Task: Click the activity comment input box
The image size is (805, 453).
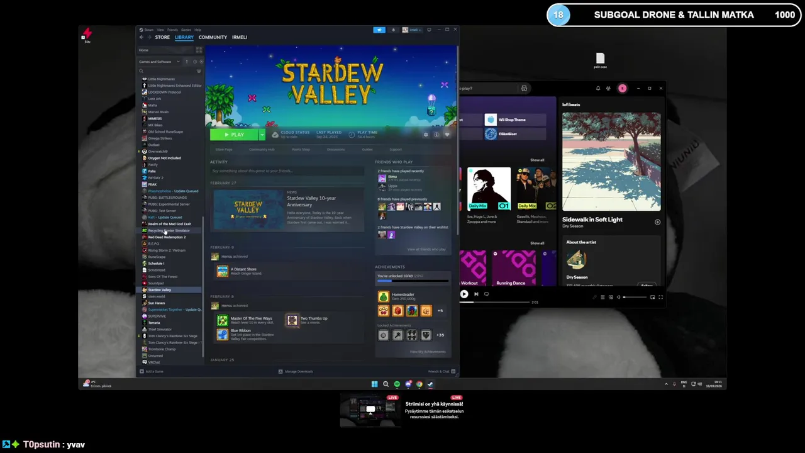Action: click(x=287, y=171)
